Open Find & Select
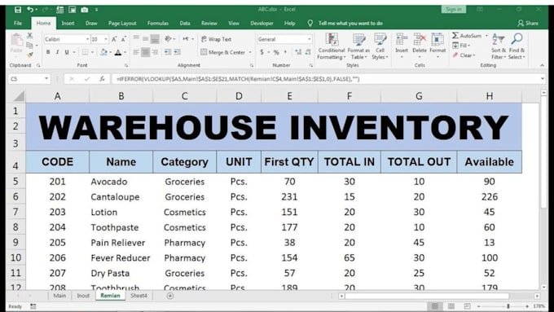This screenshot has height=312, width=554. [x=517, y=46]
